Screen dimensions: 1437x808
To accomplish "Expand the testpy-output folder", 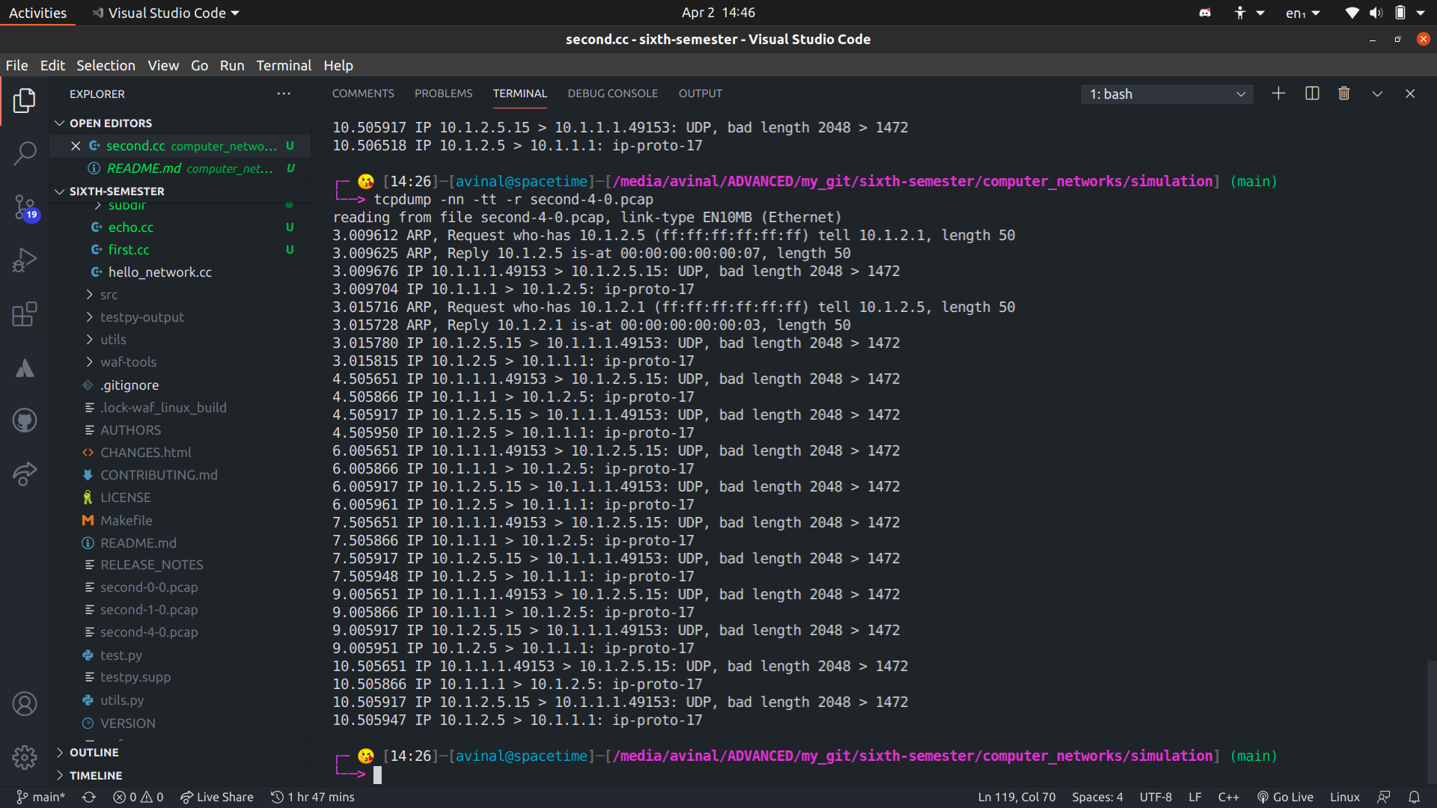I will 141,316.
